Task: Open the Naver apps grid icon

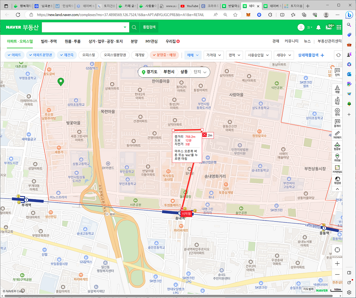Action: tap(339, 27)
